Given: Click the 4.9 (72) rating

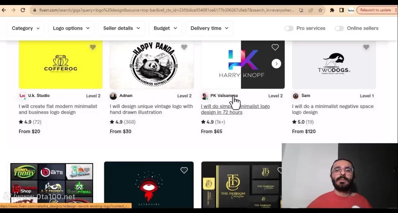Looking at the screenshot, I should (x=30, y=122).
